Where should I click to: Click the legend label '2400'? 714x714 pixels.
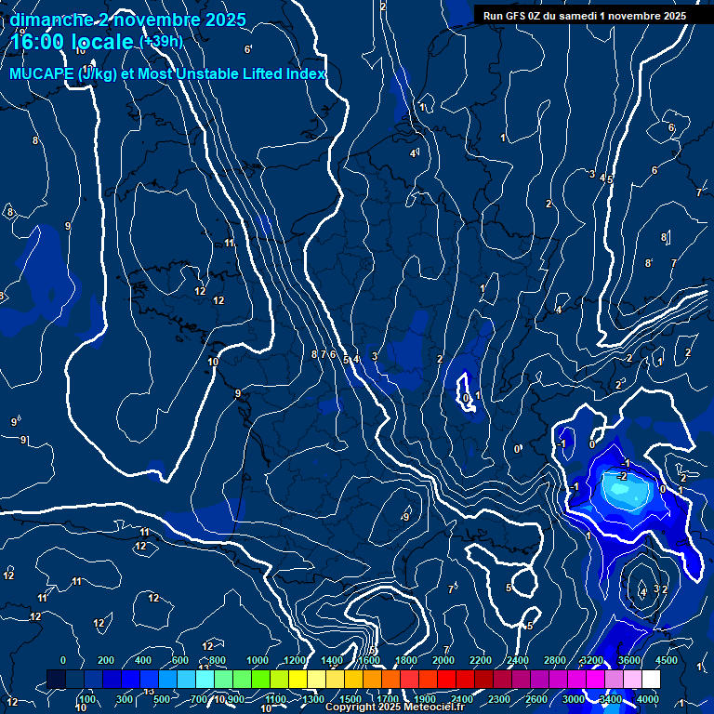pos(518,660)
